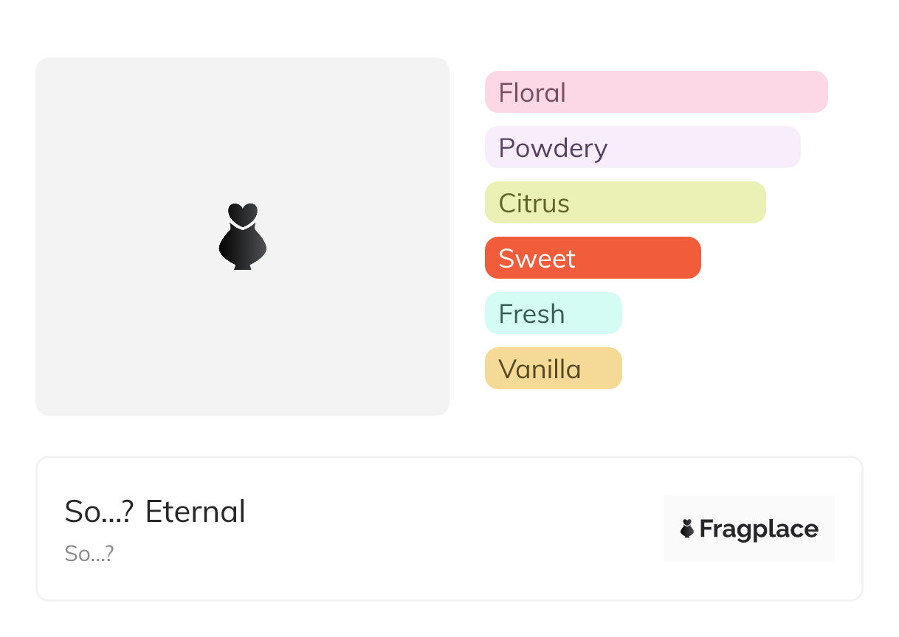Click the heart-shaped stopper of the bottle icon

click(x=242, y=215)
